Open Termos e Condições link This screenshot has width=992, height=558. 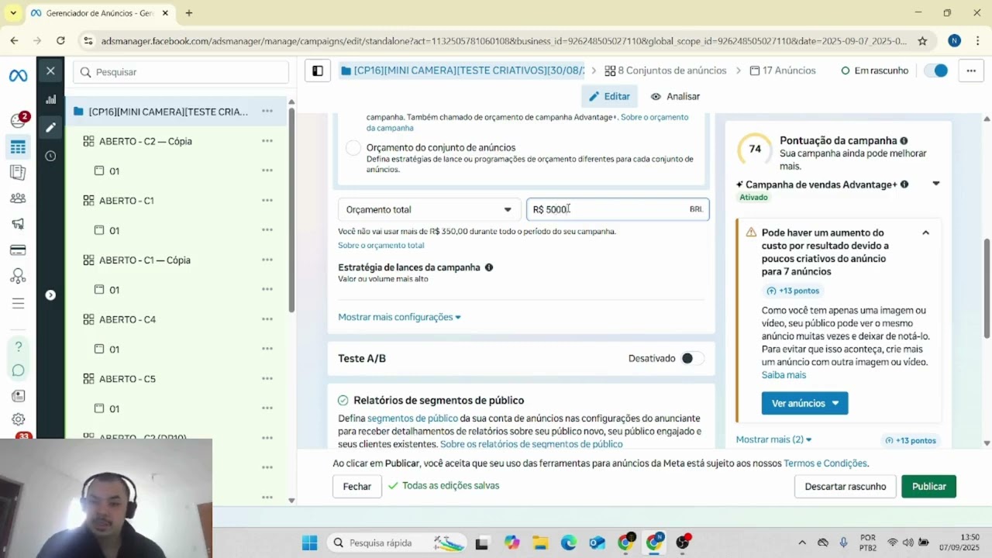(x=825, y=463)
